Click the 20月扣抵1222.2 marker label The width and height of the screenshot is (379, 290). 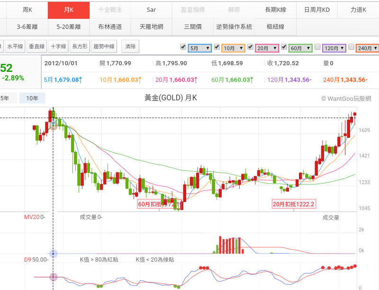[294, 204]
